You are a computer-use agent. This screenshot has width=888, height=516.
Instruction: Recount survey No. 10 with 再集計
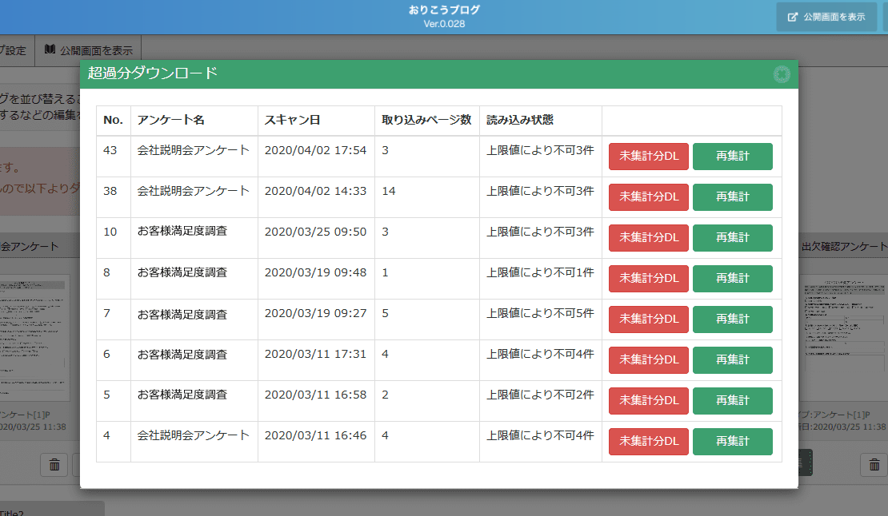pos(732,238)
